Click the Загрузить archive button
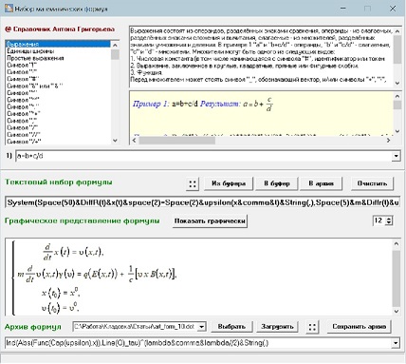Screen dimensions: 406x364 point(277,327)
